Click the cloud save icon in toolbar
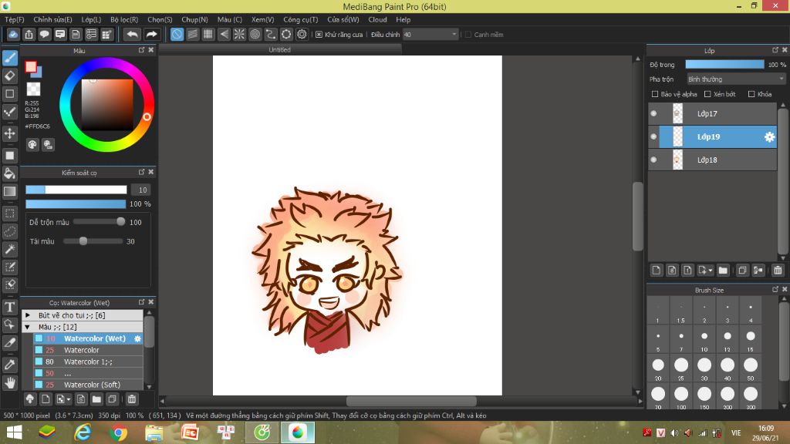Viewport: 790px width, 444px height. pyautogui.click(x=13, y=34)
